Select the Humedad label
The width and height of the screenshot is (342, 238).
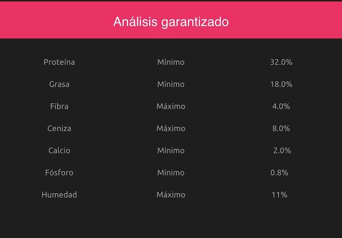tap(59, 194)
